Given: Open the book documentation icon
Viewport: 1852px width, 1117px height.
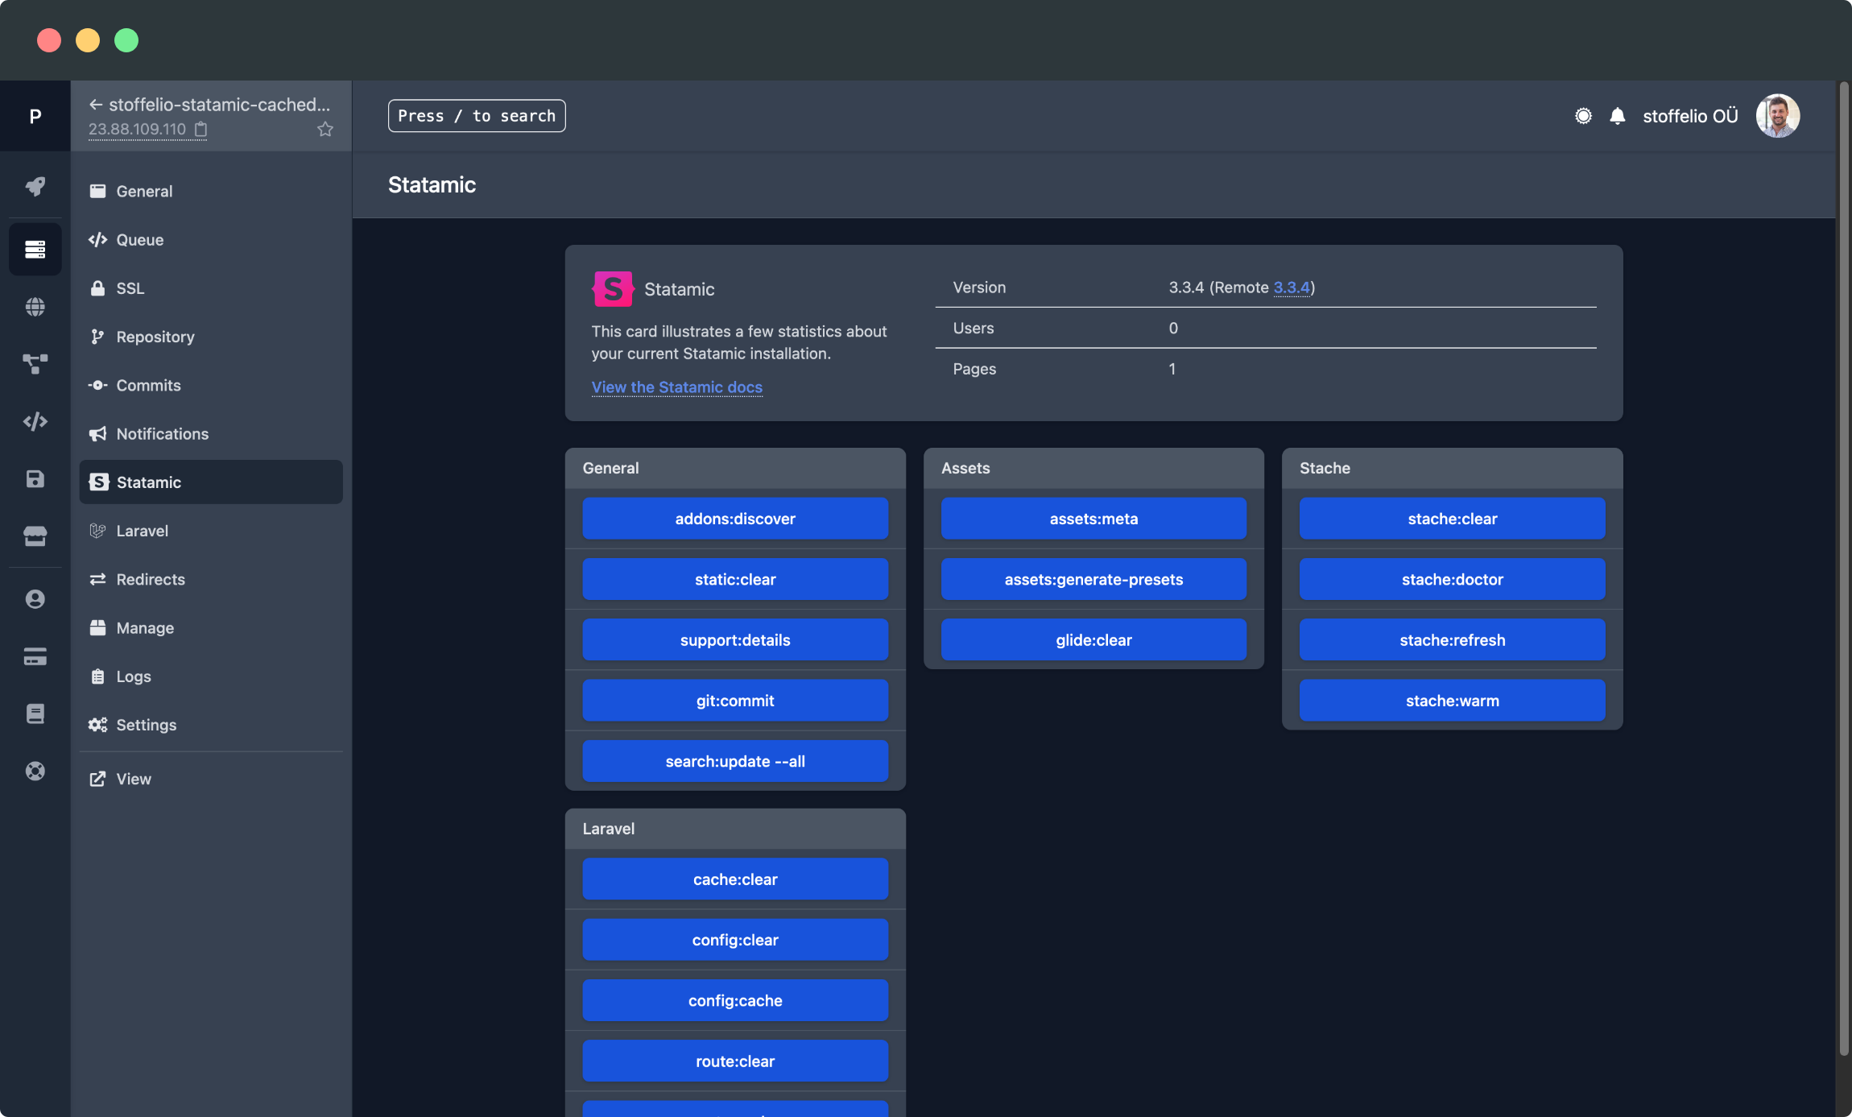Looking at the screenshot, I should click(35, 714).
